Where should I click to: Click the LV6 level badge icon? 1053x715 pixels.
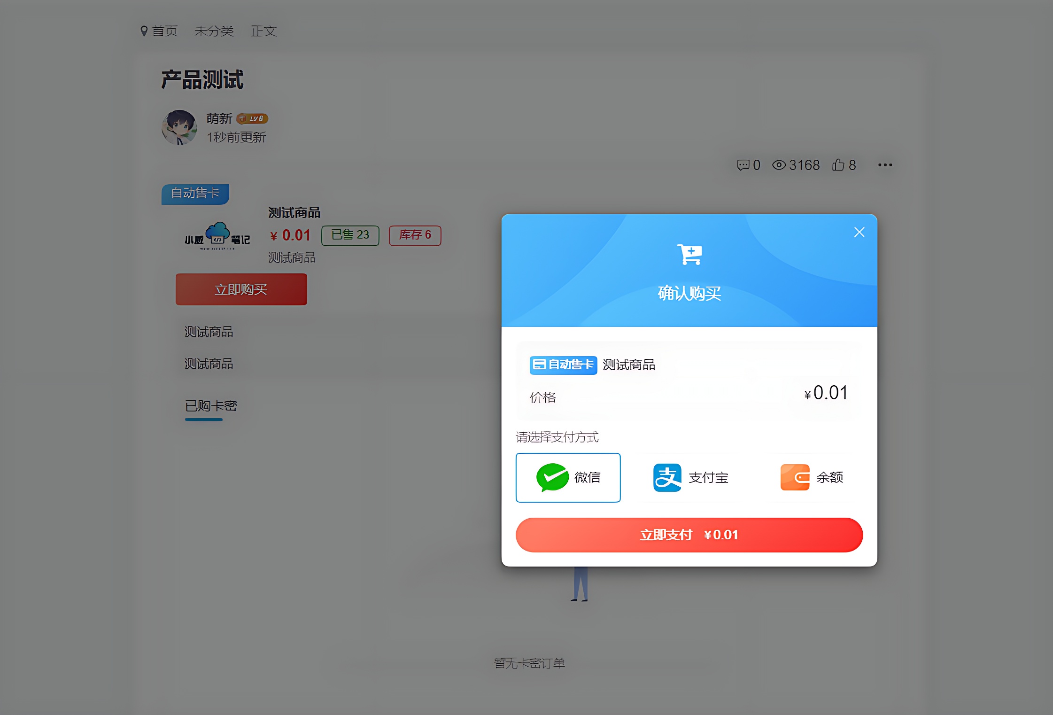point(252,119)
